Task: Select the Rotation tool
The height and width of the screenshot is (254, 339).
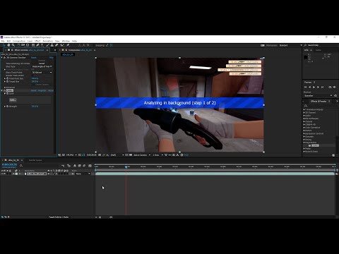Action: pos(18,45)
